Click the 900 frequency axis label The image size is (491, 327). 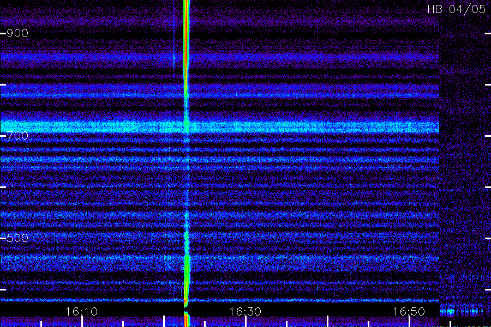pos(17,33)
